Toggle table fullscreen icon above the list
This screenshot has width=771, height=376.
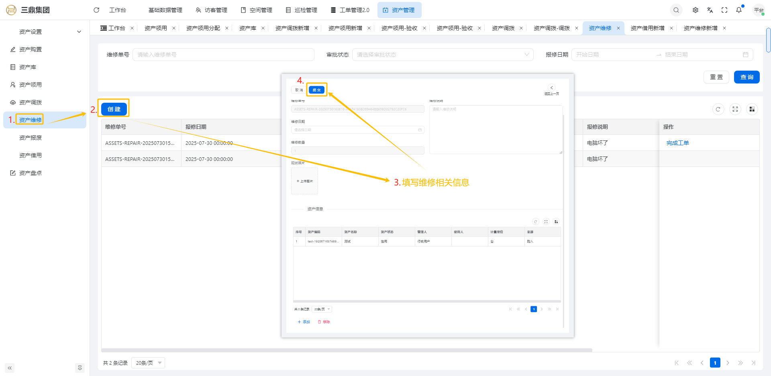pos(735,109)
